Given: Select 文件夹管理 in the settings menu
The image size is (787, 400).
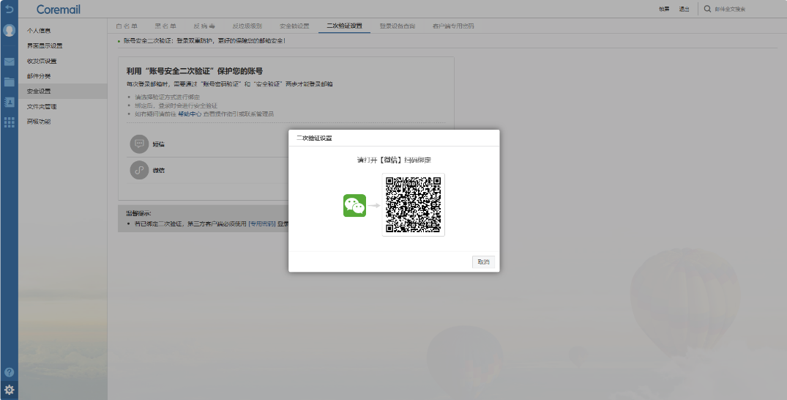Looking at the screenshot, I should (42, 106).
